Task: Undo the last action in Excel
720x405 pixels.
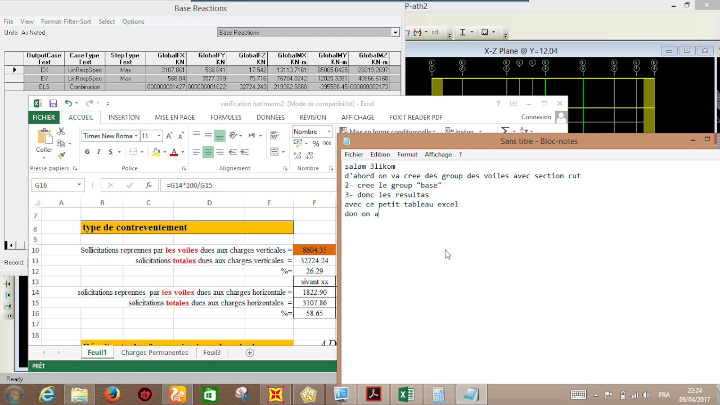Action: click(68, 103)
